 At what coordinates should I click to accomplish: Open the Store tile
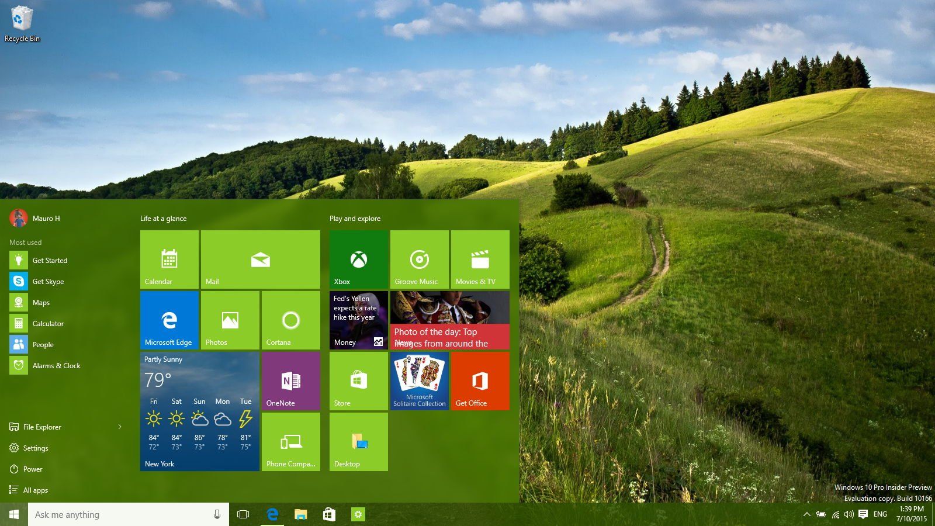click(x=359, y=381)
